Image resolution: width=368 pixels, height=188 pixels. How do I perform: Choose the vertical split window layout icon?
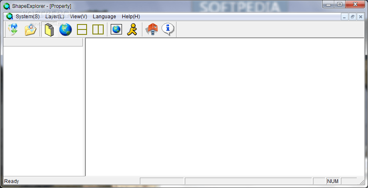coord(98,29)
